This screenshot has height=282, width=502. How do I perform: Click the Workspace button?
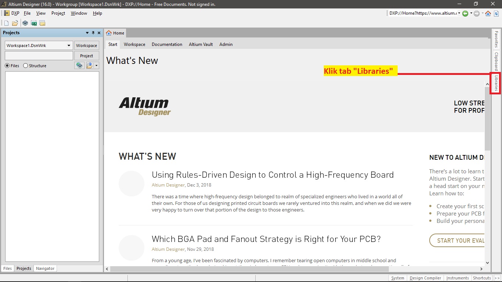click(86, 46)
